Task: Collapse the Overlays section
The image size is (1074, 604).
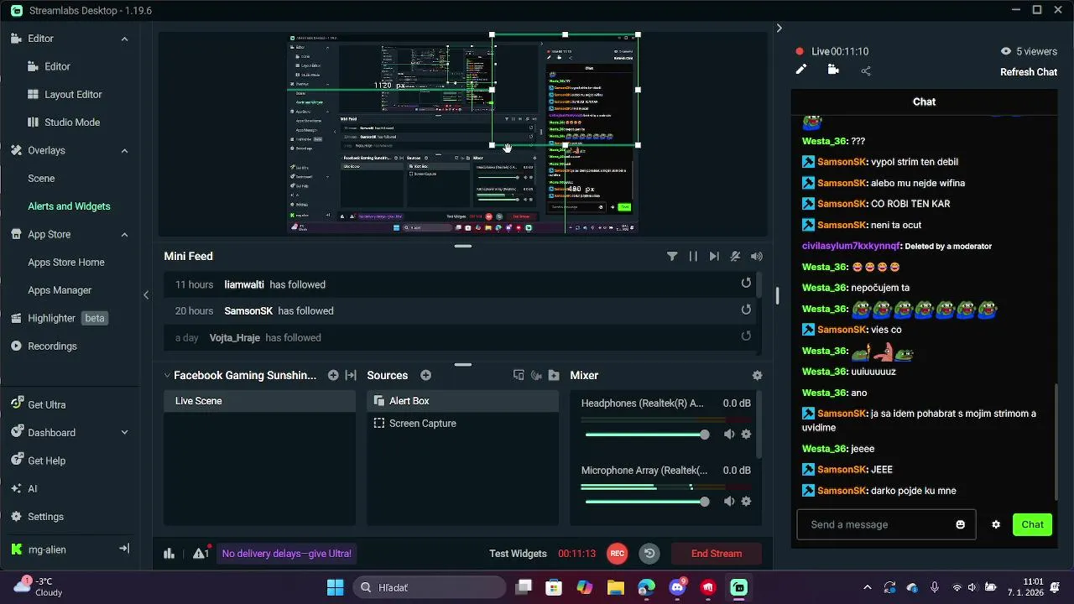Action: click(x=124, y=151)
